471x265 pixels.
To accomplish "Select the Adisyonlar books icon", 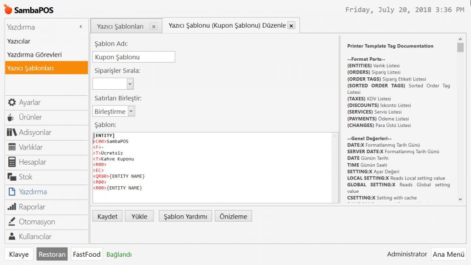I will pos(12,132).
